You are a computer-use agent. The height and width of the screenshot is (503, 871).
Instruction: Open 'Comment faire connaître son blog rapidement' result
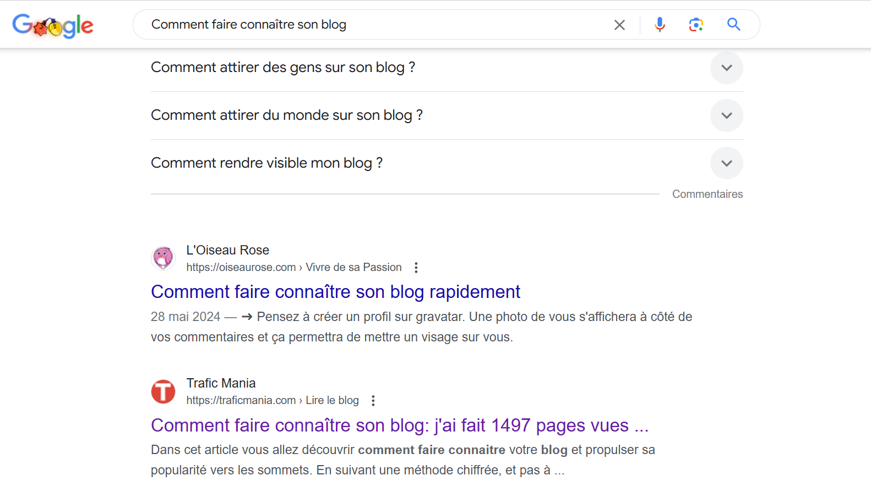pyautogui.click(x=335, y=292)
